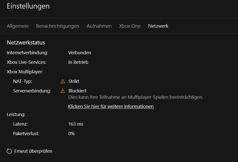Select the 'Blockiert' server connection status
This screenshot has width=238, height=162.
(x=77, y=91)
